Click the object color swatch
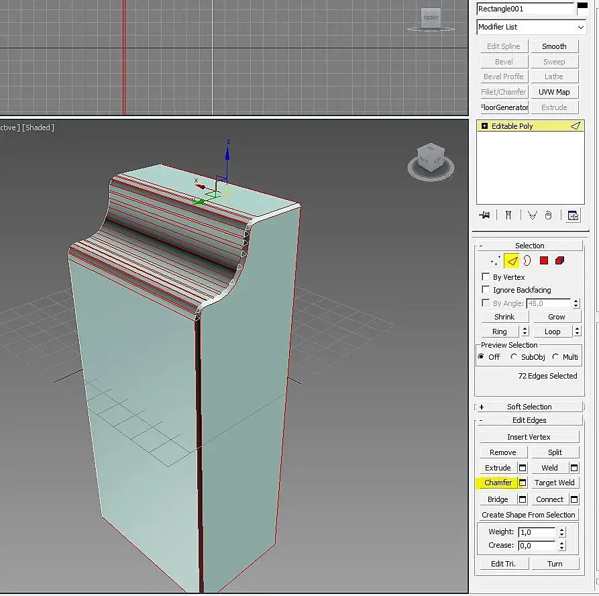599x596 pixels. coord(582,7)
